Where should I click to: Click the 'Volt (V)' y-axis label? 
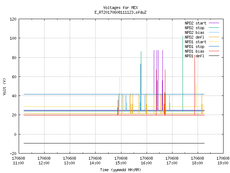coord(5,86)
